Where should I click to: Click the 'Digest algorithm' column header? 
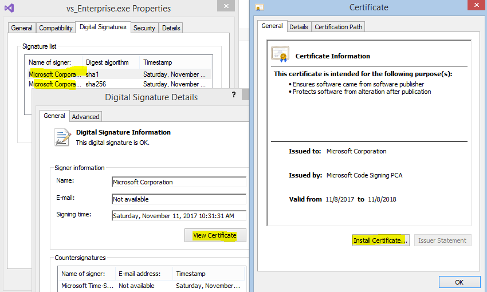pos(111,62)
